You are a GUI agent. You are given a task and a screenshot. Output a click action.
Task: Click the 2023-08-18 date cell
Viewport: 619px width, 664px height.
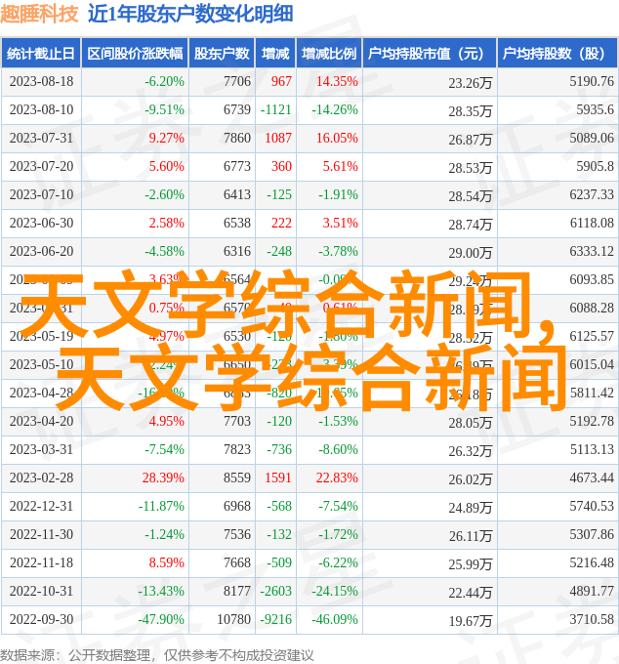[x=41, y=82]
